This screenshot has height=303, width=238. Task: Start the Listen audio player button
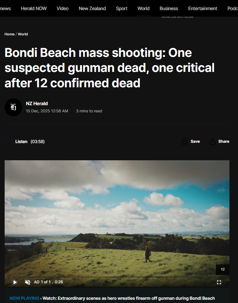pyautogui.click(x=8, y=142)
